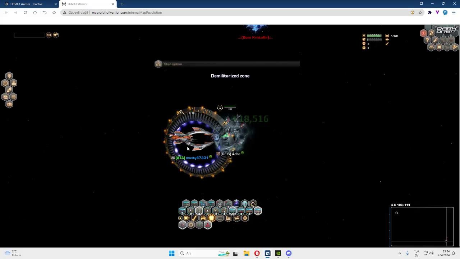Image resolution: width=460 pixels, height=259 pixels.
Task: Open a new browser tab with plus
Action: pyautogui.click(x=122, y=4)
